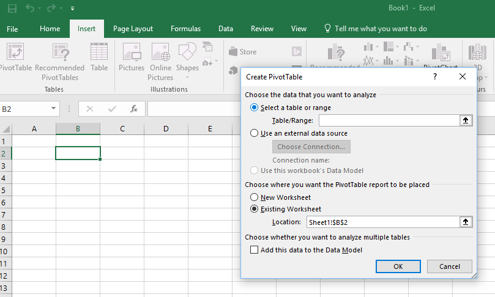This screenshot has width=495, height=297.
Task: Switch to the Page Layout tab
Action: (133, 29)
